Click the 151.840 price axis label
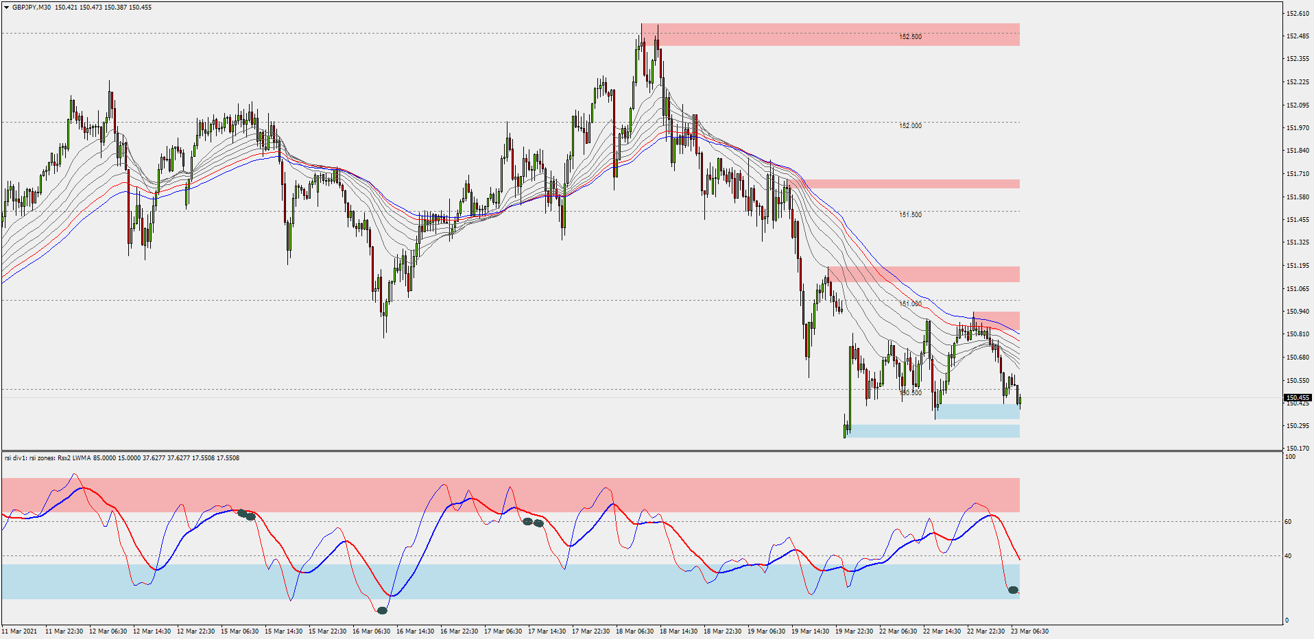Image resolution: width=1314 pixels, height=639 pixels. pos(1298,151)
